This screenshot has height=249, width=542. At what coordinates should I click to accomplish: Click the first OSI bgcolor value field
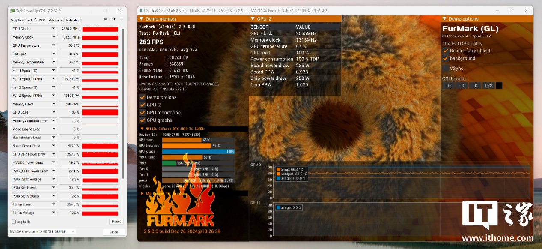(x=449, y=86)
